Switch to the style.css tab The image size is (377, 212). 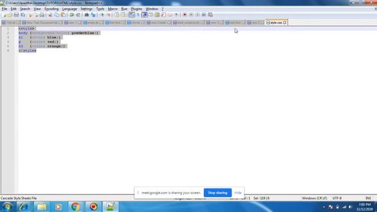click(276, 22)
